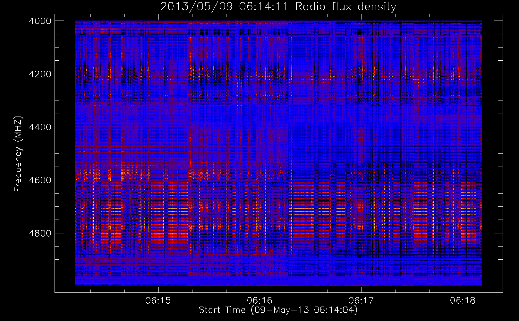Viewport: 519px width, 321px height.
Task: Select the 4600 frequency axis label
Action: click(x=40, y=180)
